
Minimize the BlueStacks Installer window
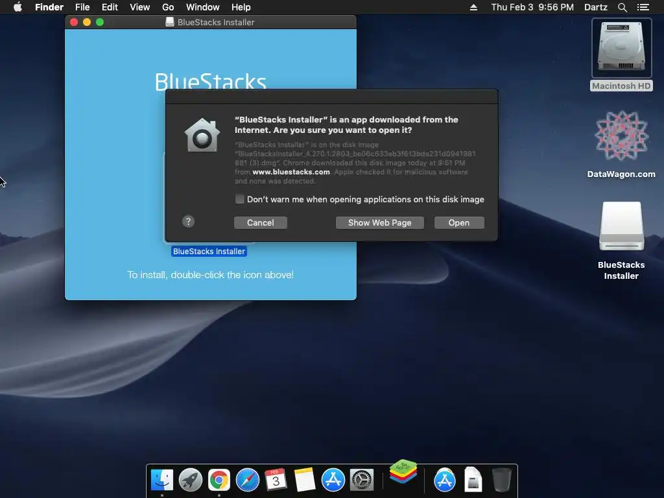tap(87, 22)
